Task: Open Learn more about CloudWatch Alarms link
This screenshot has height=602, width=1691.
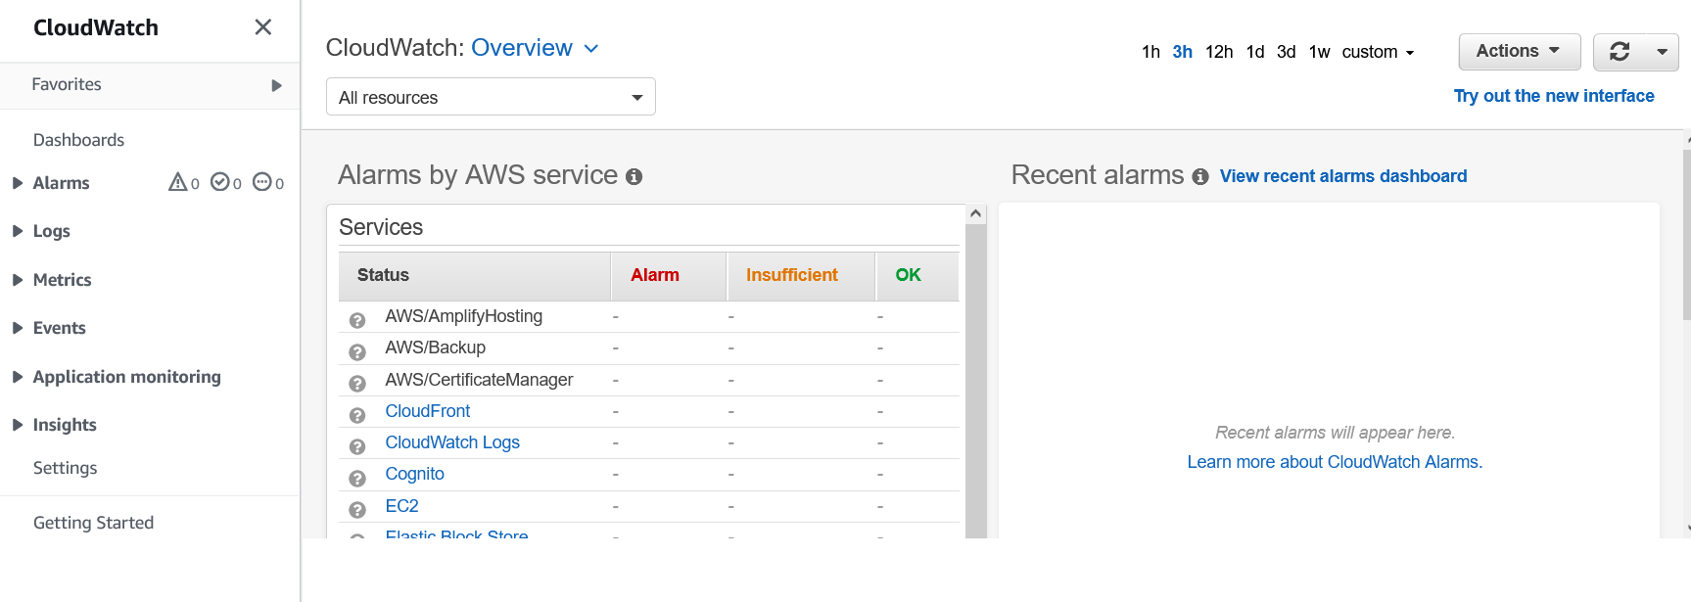Action: pos(1335,462)
